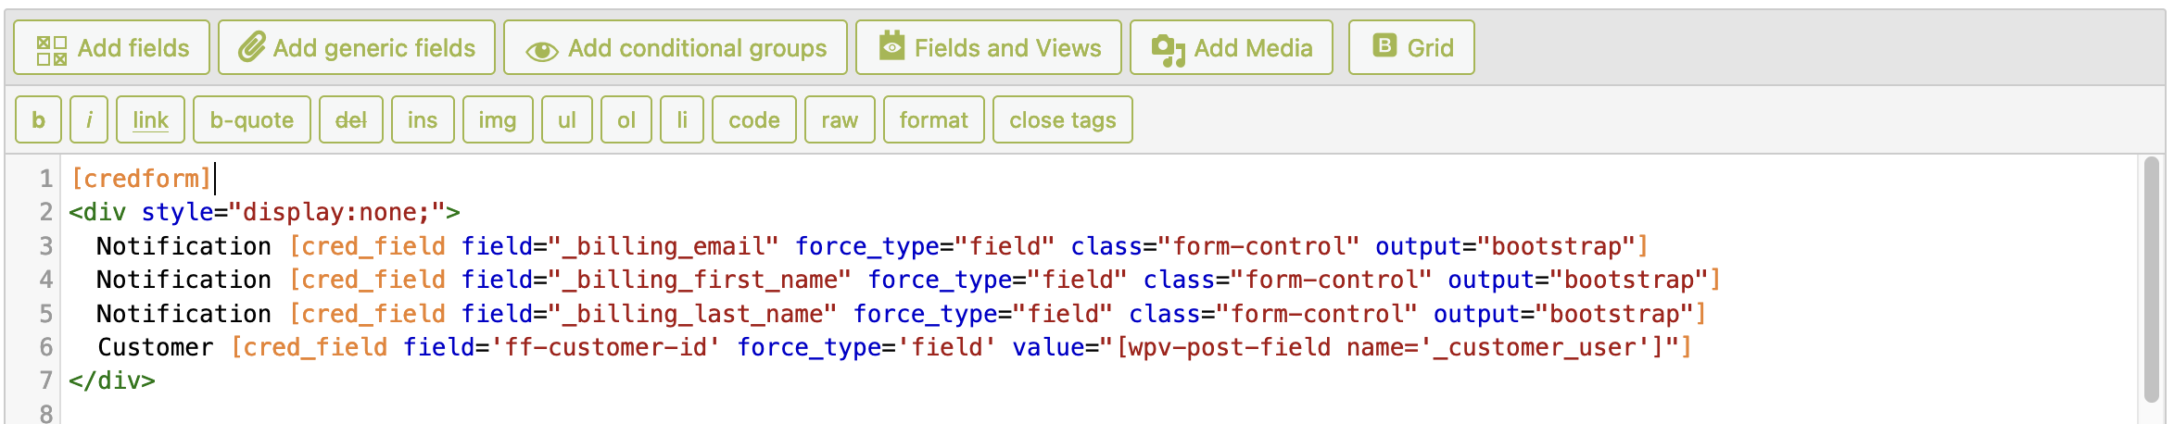Apply italic with the i button
The width and height of the screenshot is (2174, 424).
(89, 120)
